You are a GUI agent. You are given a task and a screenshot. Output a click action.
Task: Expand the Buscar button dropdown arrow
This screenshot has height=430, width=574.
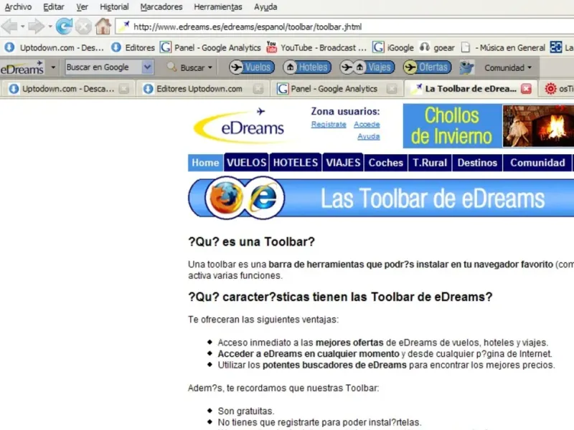click(x=210, y=68)
